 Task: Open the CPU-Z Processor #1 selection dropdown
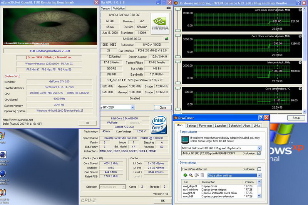(x=123, y=187)
